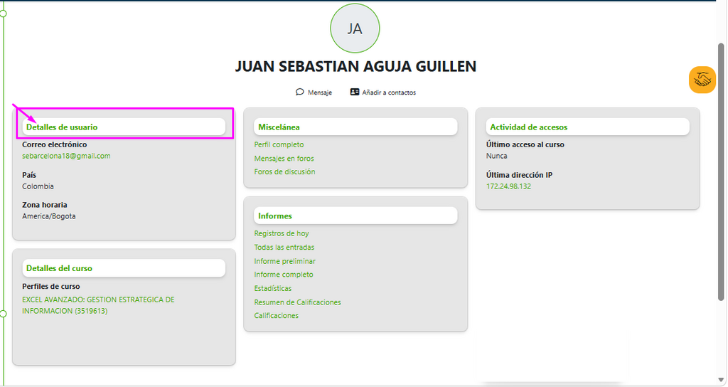Screen dimensions: 728x387
Task: Open the Calificaciones link
Action: [x=277, y=316]
